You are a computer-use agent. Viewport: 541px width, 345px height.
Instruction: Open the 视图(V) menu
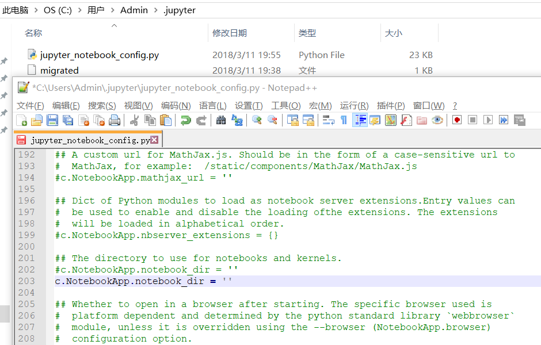coord(138,106)
